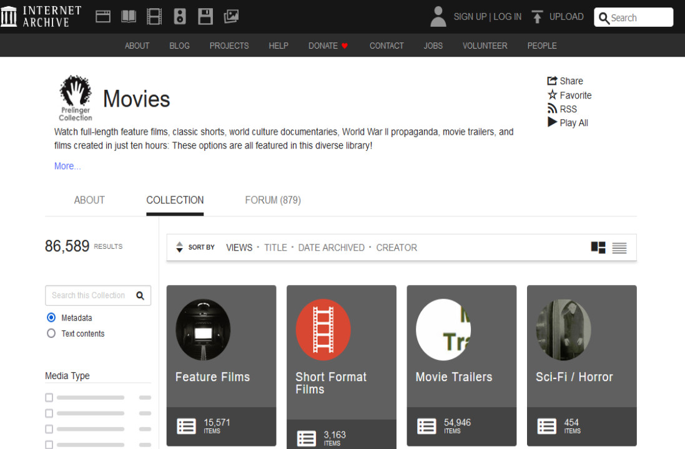Open the Images icon in top bar
Screen dimensions: 685x449
click(231, 17)
